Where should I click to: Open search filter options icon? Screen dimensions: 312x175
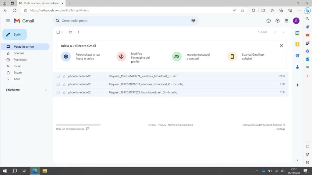pos(193,21)
